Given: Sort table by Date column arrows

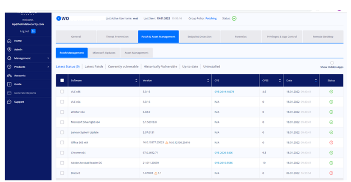Looking at the screenshot, I should click(x=316, y=80).
